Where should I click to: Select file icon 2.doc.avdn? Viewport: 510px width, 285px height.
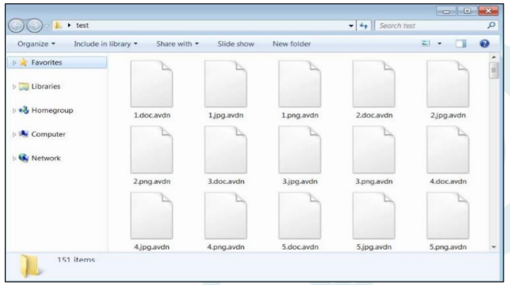pos(374,84)
